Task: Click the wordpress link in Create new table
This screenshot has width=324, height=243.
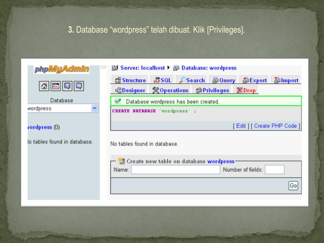Action: pyautogui.click(x=221, y=161)
